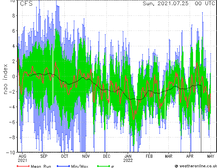Click the y-axis value 4
Screen dimensions: 217x168
[14, 46]
